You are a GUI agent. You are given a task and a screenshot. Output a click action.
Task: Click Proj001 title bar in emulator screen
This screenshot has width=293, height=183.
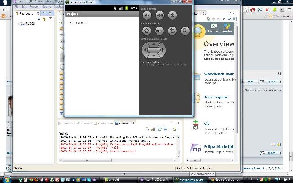click(x=102, y=14)
